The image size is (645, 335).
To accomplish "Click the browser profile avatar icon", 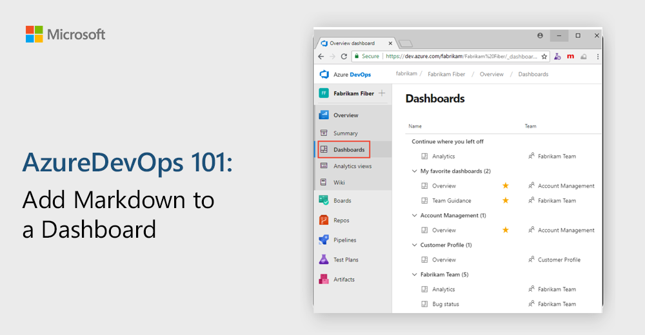I will coord(540,36).
